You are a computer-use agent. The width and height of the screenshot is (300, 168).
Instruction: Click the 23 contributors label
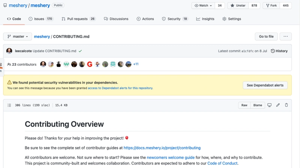[x=22, y=64]
